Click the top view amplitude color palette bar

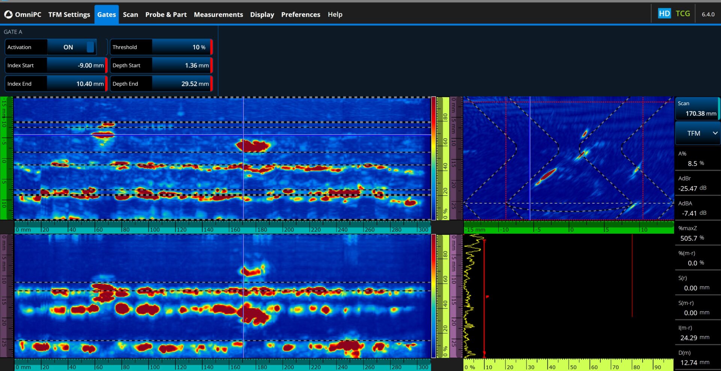tap(433, 158)
